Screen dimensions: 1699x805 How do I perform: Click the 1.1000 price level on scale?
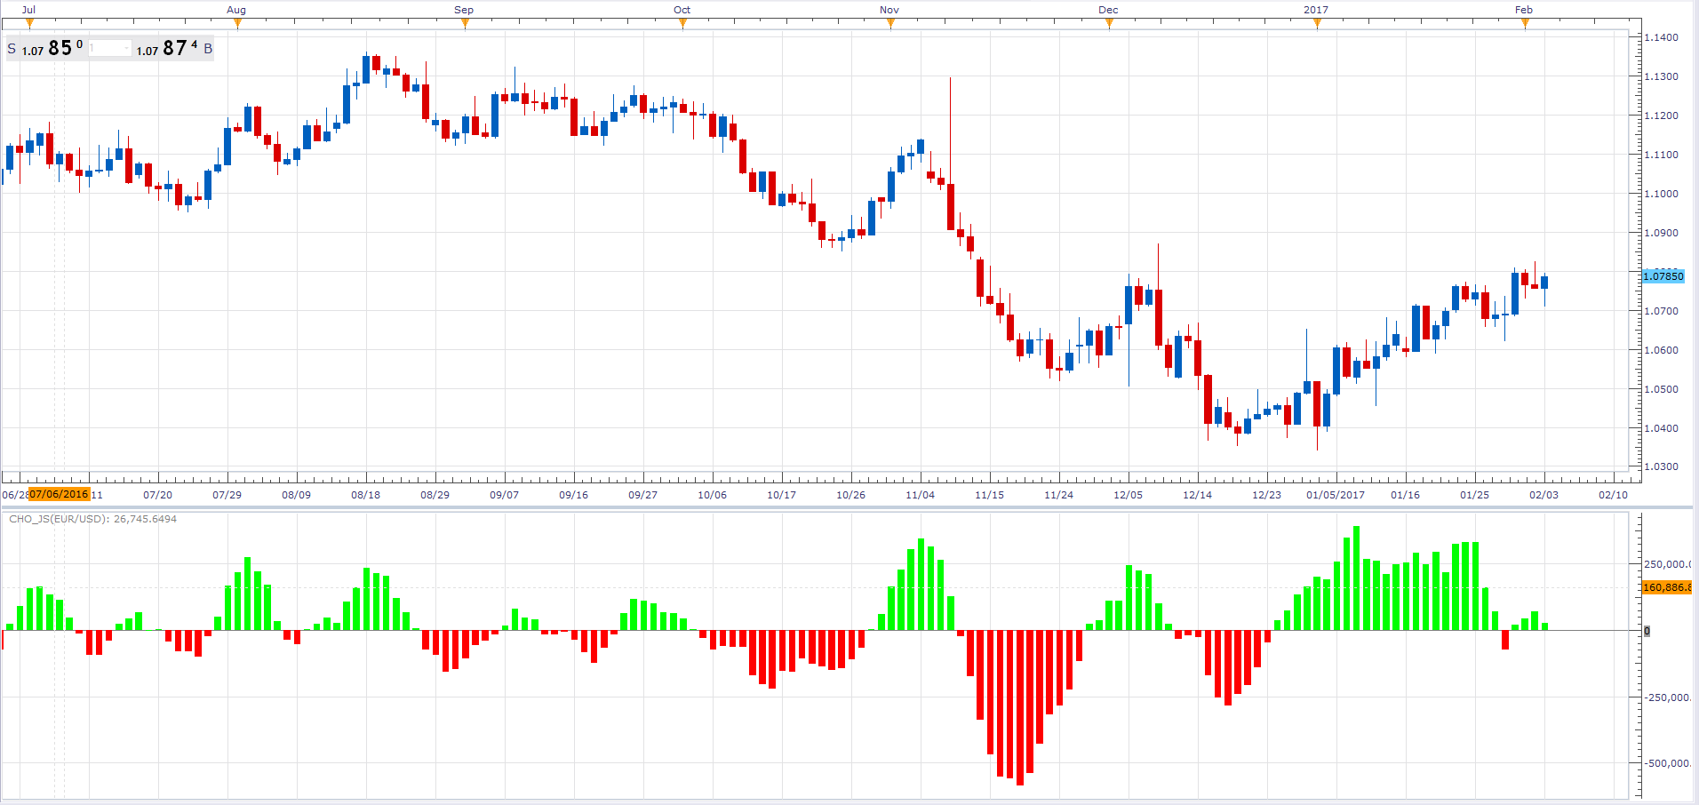[x=1661, y=194]
